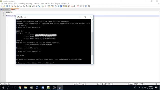This screenshot has height=90, width=160.
Task: Click the Paste toolbar icon
Action: point(27,6)
